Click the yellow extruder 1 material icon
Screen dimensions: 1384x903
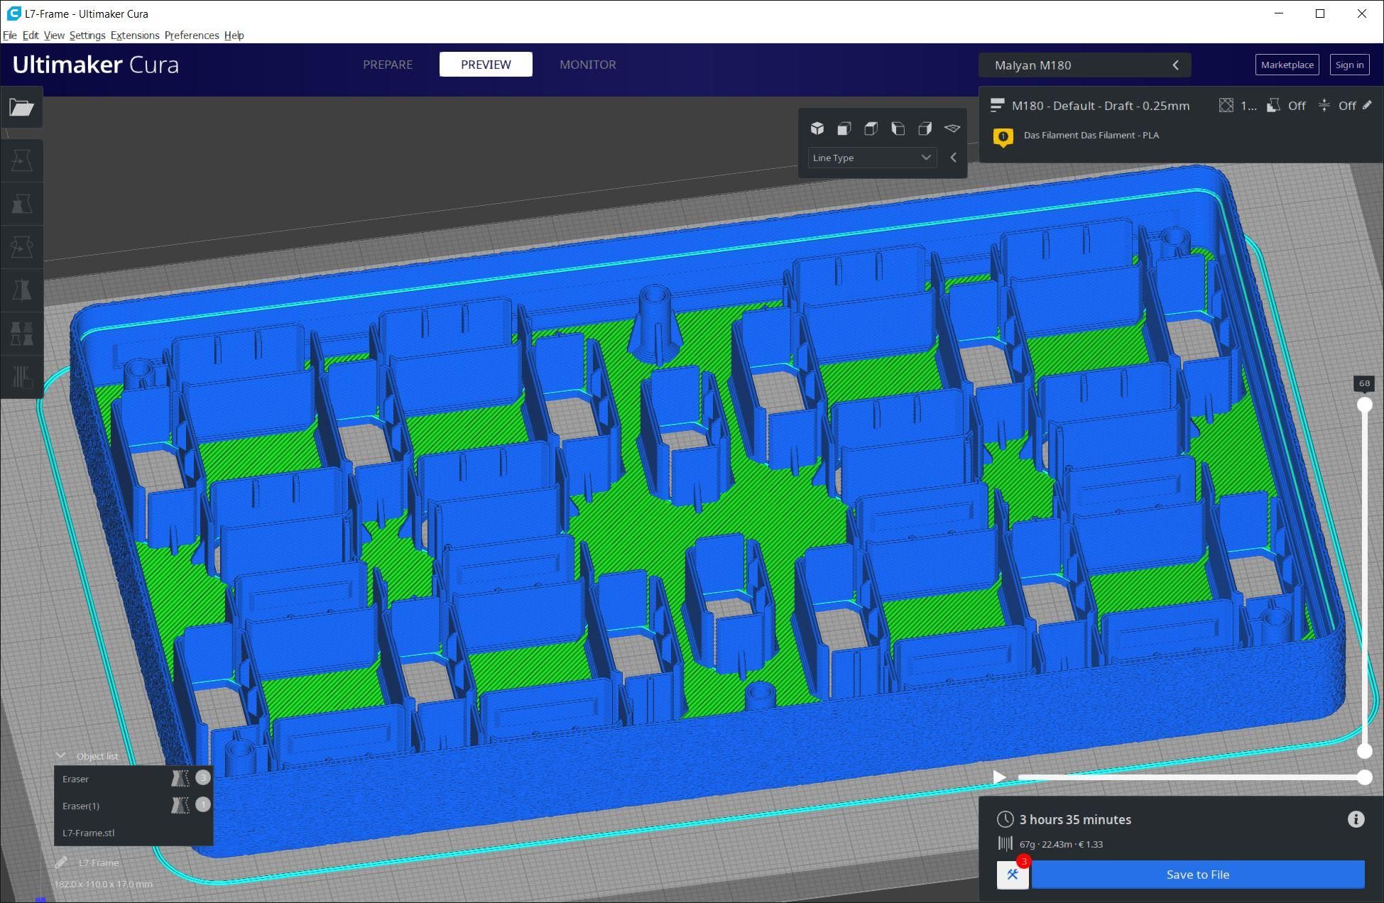click(x=1003, y=136)
